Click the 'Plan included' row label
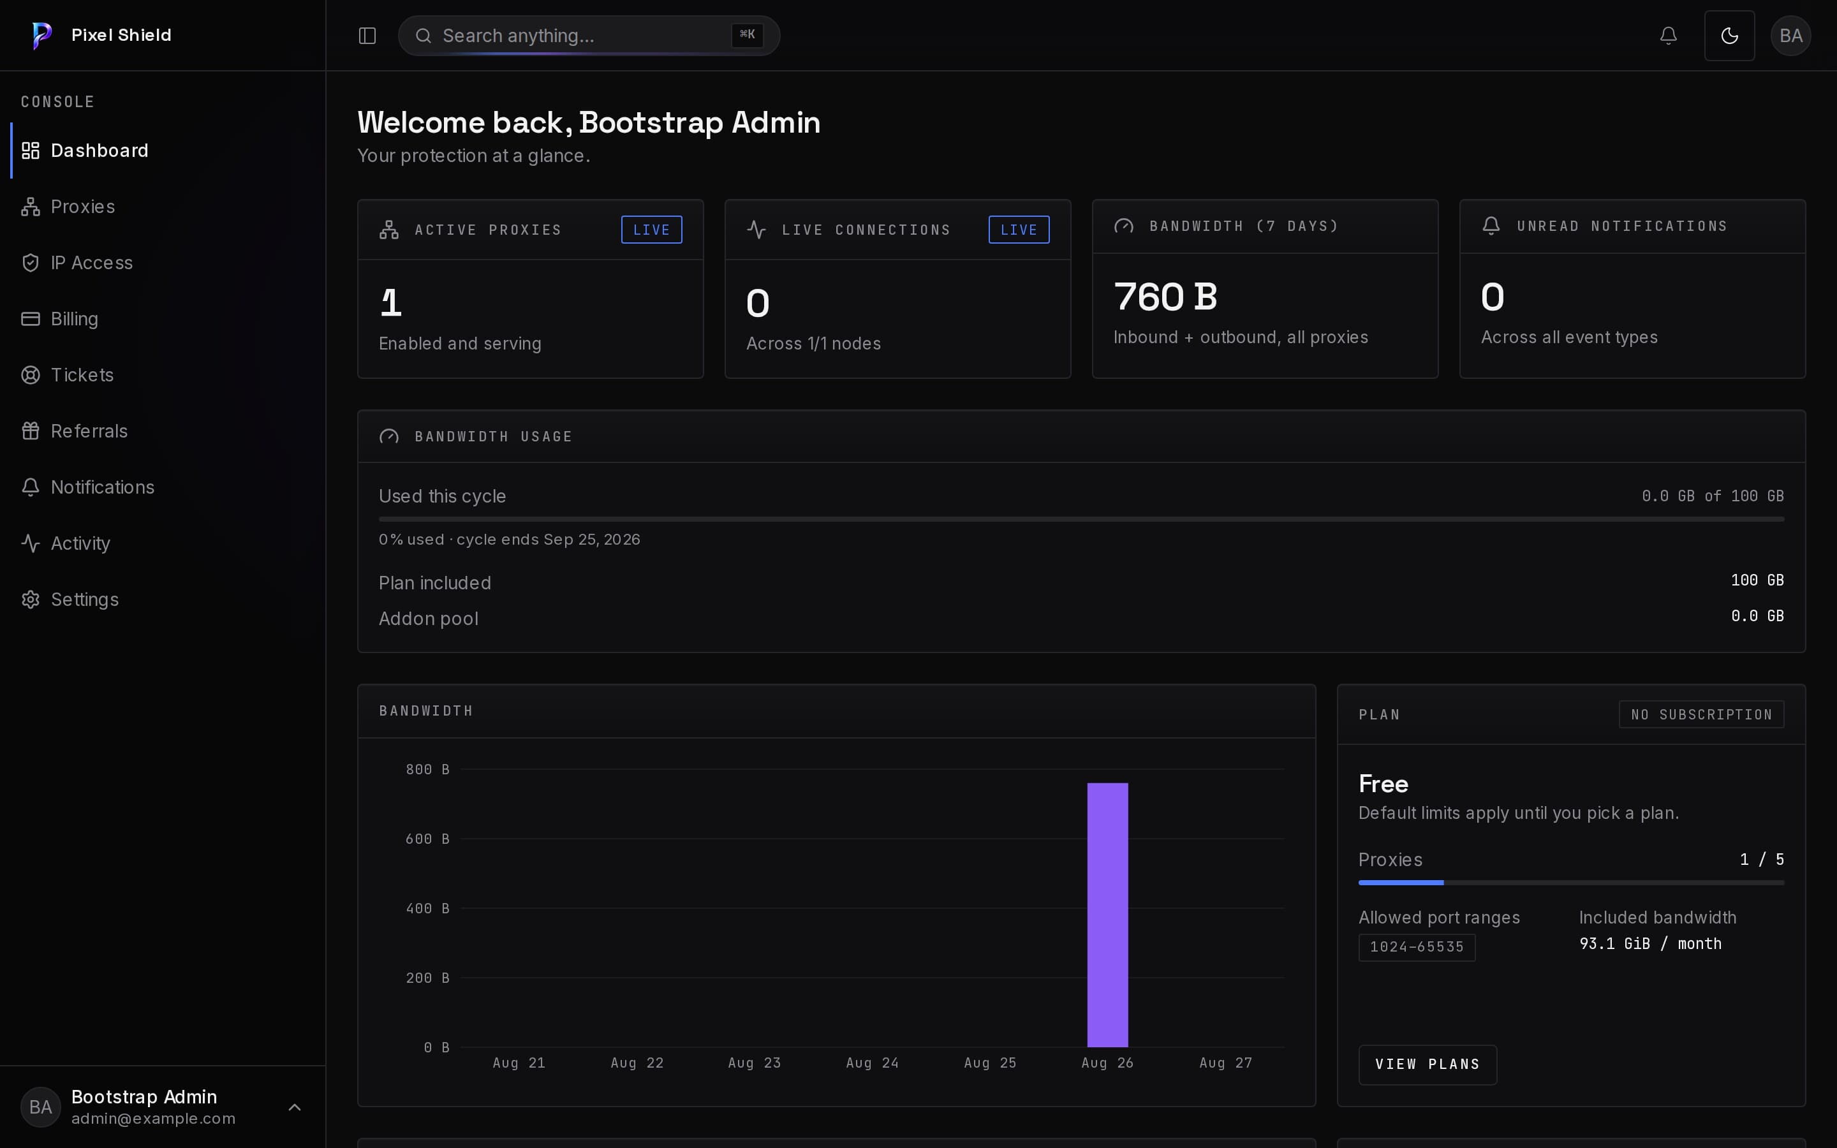The width and height of the screenshot is (1837, 1148). 435,583
